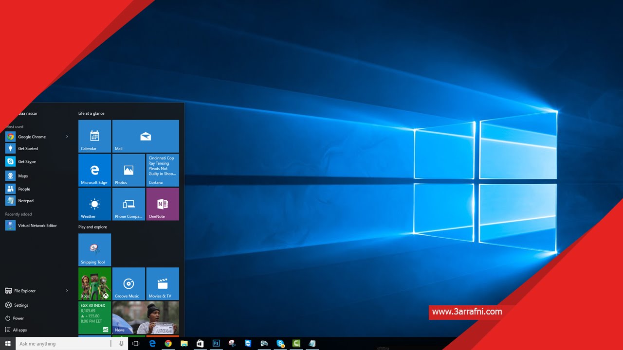Screen dimensions: 623x350
Task: Open the Snipping Tool tile
Action: pos(94,250)
